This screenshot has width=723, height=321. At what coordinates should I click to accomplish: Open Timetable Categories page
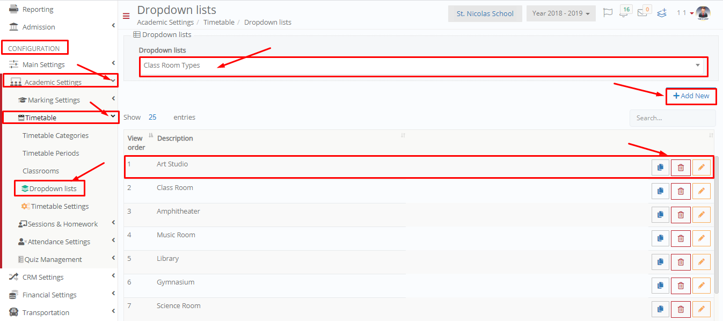pos(55,135)
